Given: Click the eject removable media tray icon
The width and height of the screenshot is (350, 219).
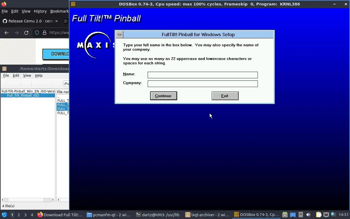Looking at the screenshot, I should pyautogui.click(x=301, y=215).
